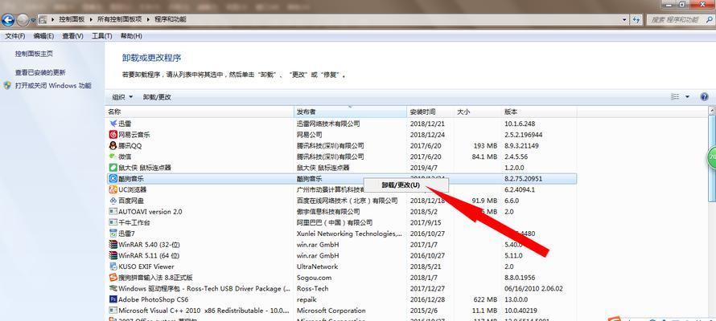Select publisher cell Sogou.com
The image size is (716, 321).
tap(314, 278)
